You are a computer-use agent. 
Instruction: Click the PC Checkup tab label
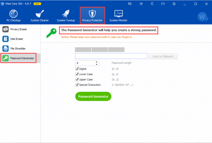(14, 20)
